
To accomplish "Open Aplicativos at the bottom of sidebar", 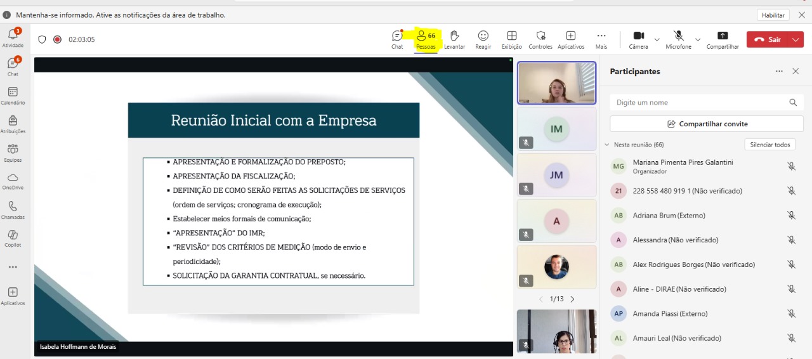I will pyautogui.click(x=13, y=296).
